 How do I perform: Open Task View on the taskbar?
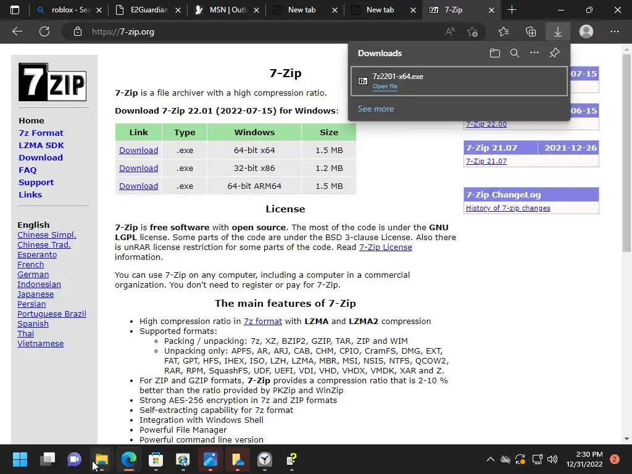[x=47, y=459]
